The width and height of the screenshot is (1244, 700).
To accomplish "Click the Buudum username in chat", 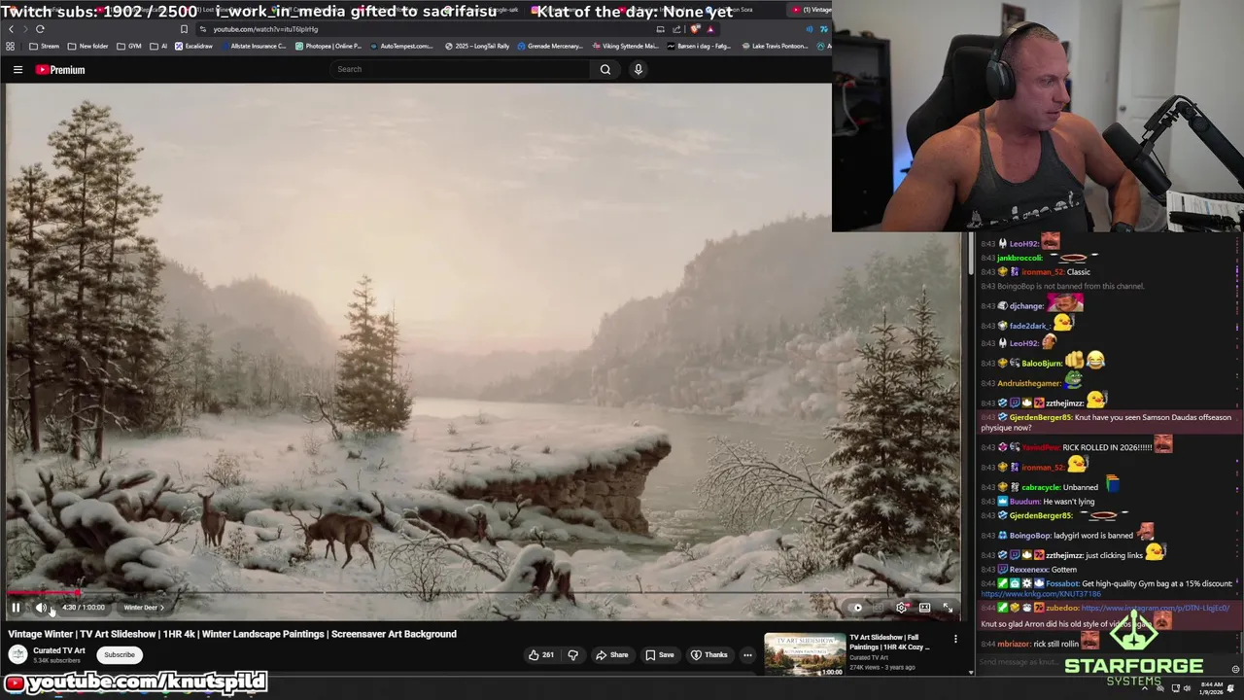I will 1025,502.
